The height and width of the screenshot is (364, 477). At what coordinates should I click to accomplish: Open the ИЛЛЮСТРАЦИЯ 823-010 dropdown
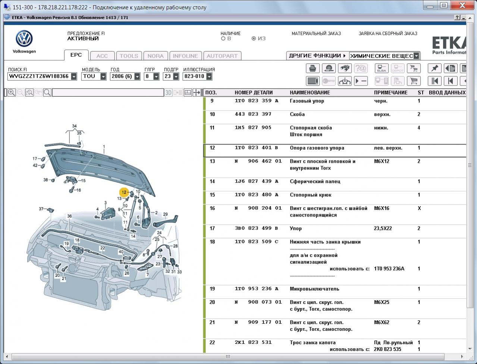pos(209,77)
